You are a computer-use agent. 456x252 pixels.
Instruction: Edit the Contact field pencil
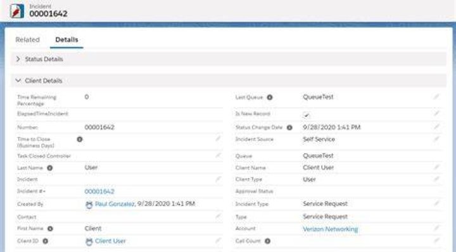(218, 217)
